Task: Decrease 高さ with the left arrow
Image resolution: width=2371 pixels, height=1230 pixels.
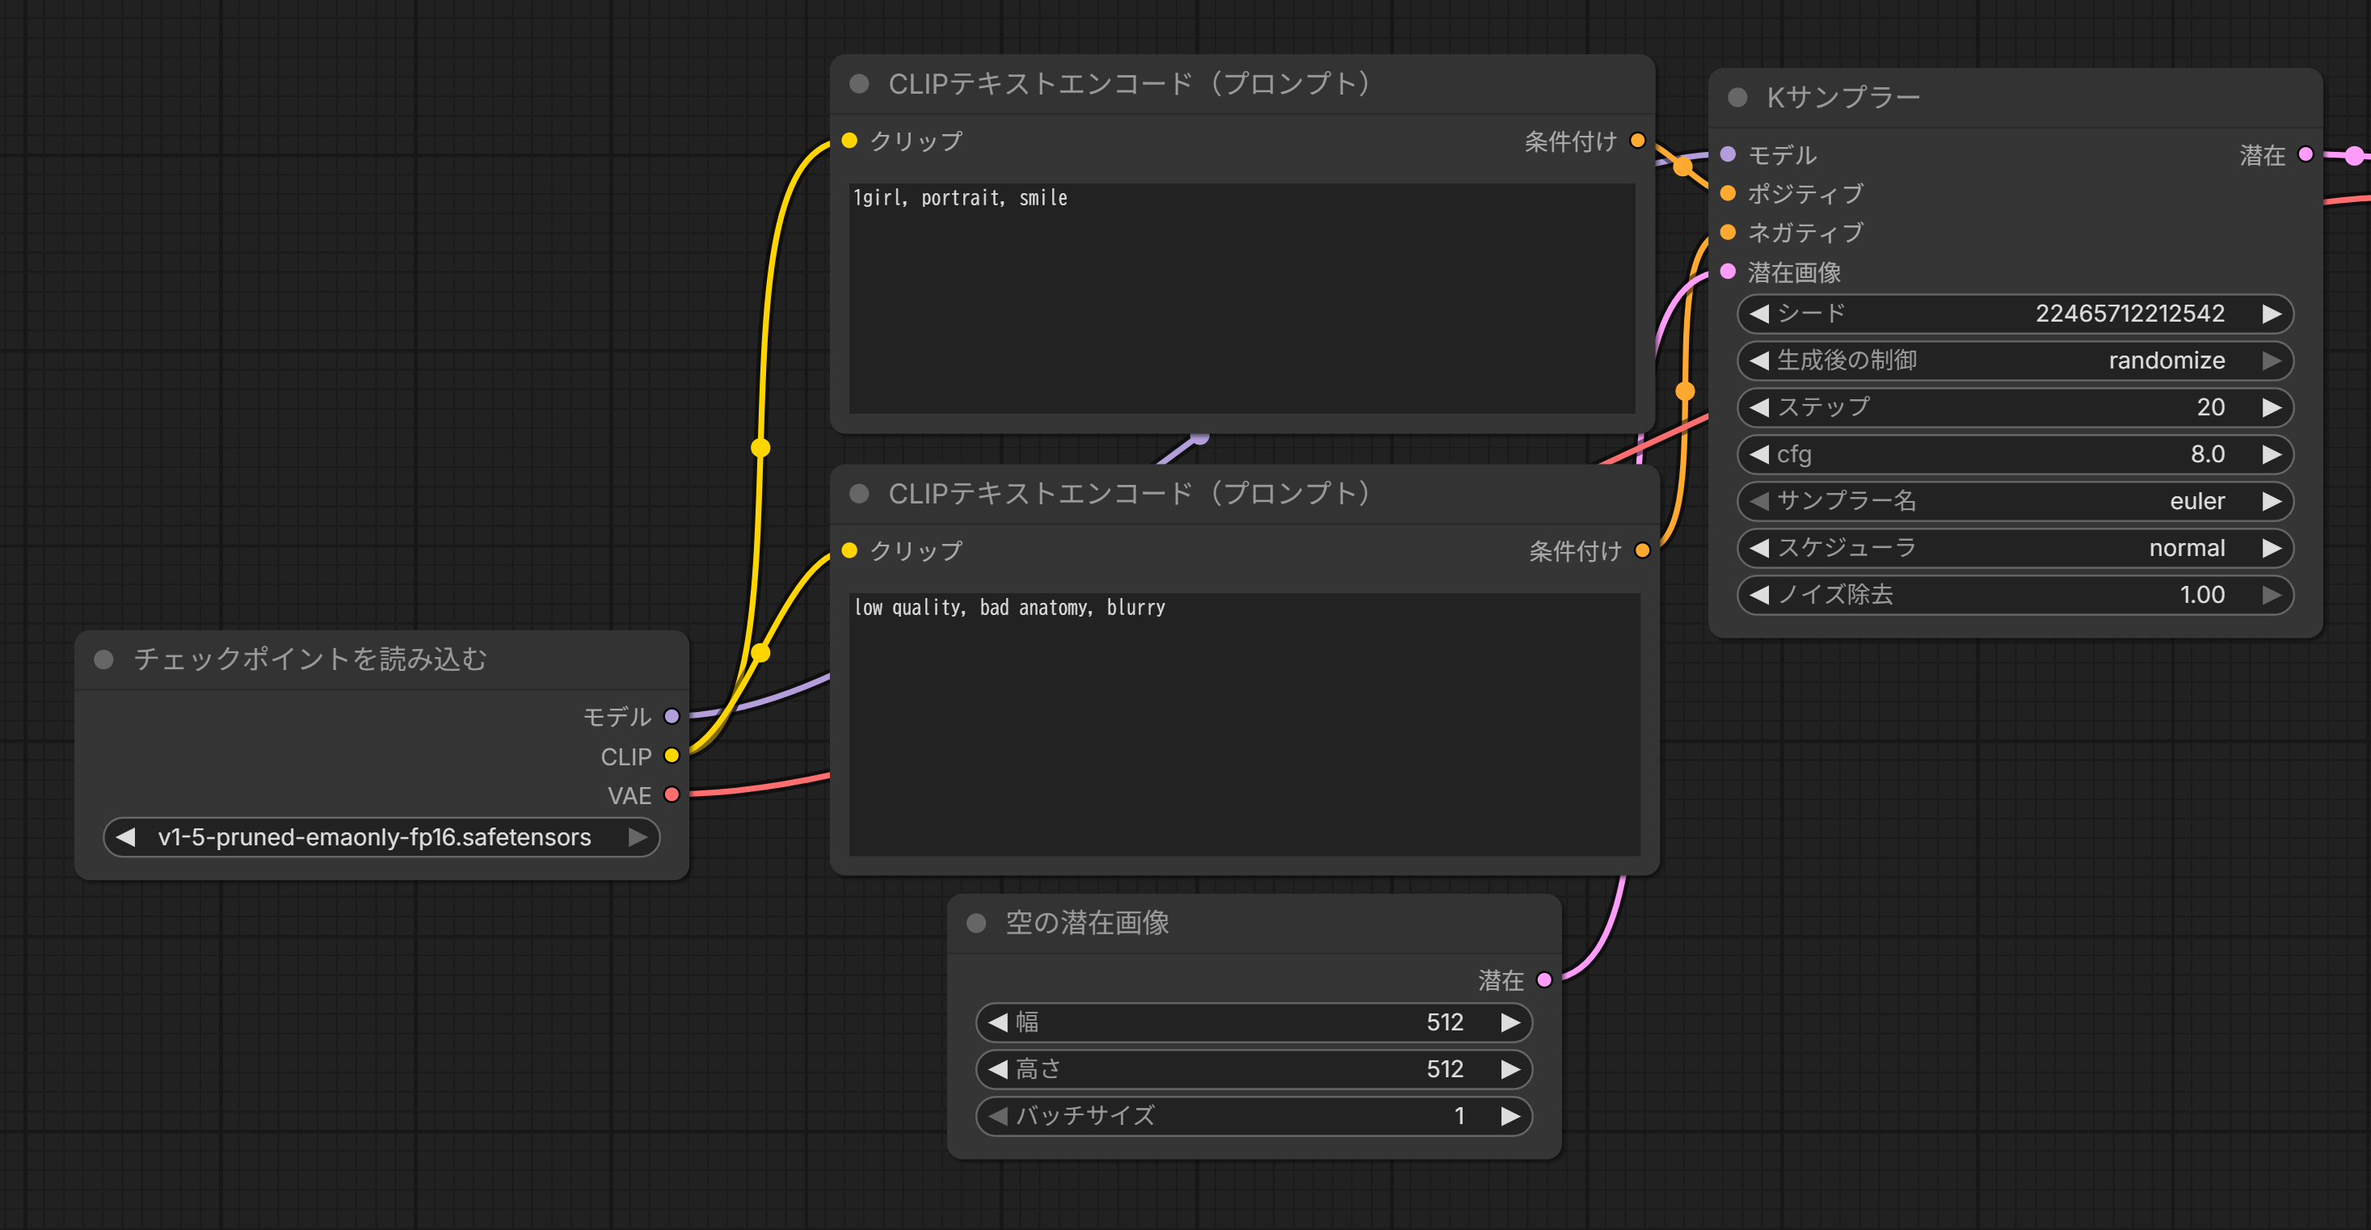Action: (x=998, y=1069)
